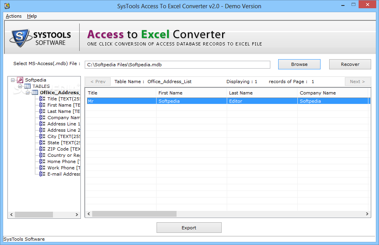This screenshot has height=245, width=379.
Task: Click the State field icon
Action: tap(42, 143)
